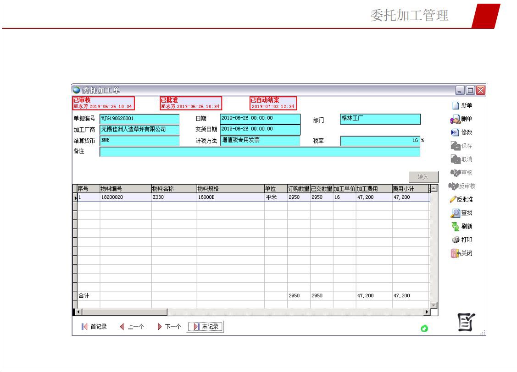This screenshot has height=372, width=517.
Task: Click the 加工厂商 supplier field
Action: point(139,130)
